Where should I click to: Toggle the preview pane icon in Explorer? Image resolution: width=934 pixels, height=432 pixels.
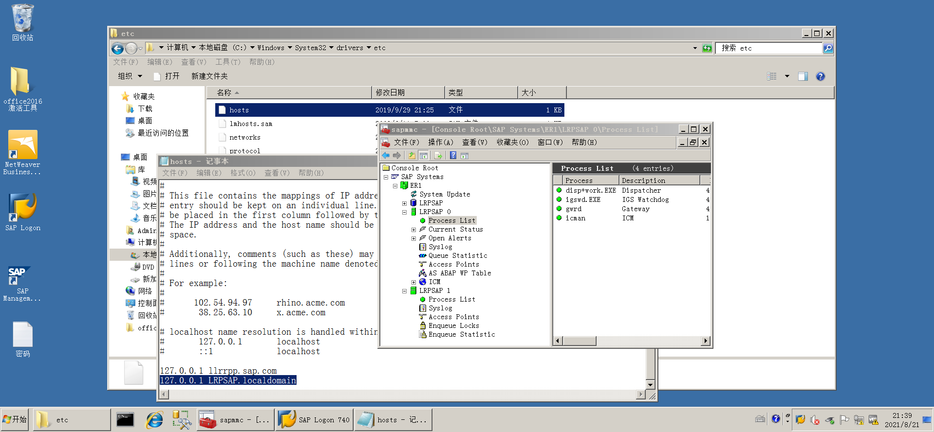(x=803, y=76)
